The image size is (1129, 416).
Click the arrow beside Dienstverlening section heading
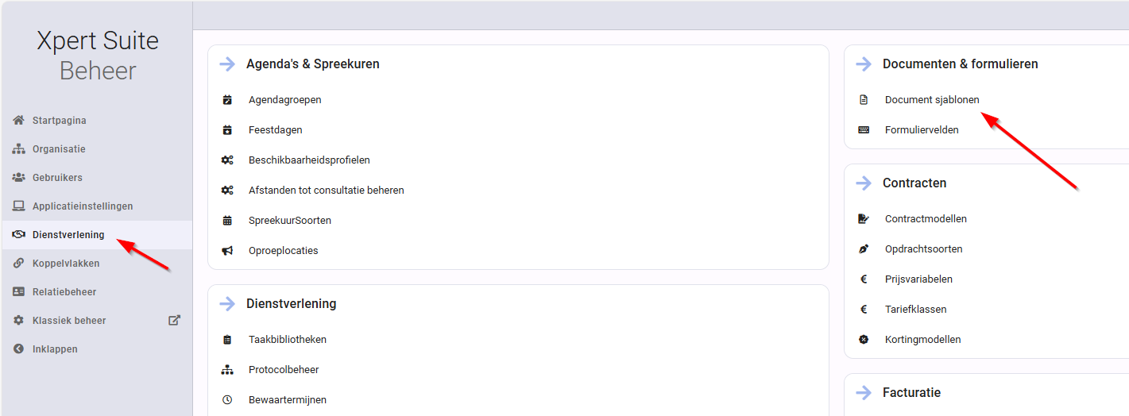coord(227,304)
